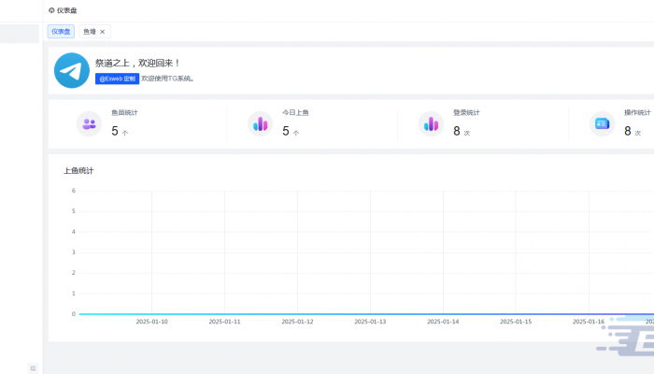Close the 鱼塘 tab

tap(103, 32)
